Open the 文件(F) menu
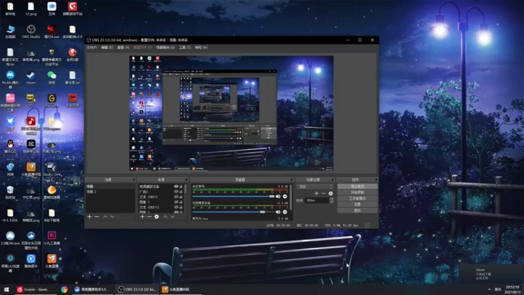 coord(92,47)
